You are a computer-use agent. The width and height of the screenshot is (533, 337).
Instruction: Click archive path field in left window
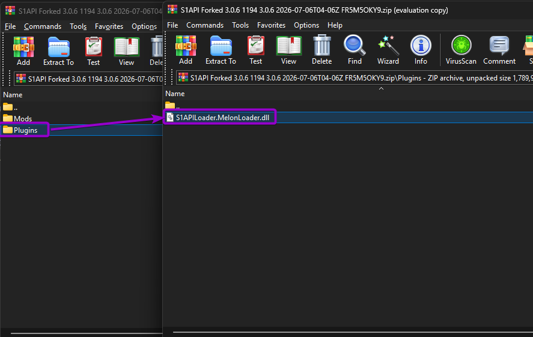(x=88, y=79)
